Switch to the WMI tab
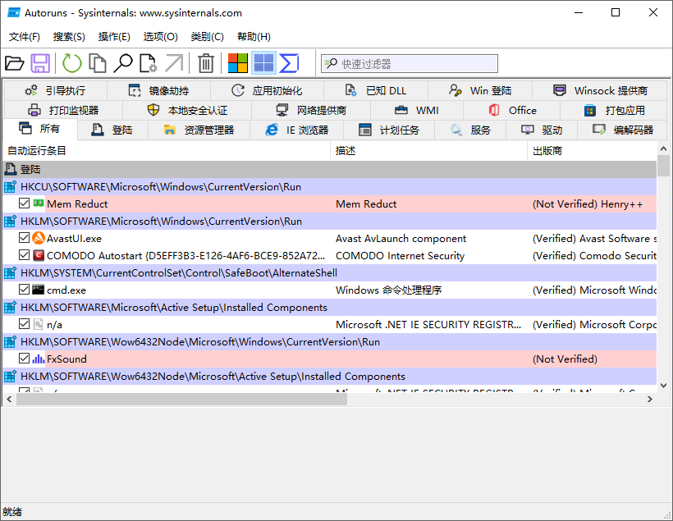Screen dimensions: 673x521 (x=417, y=110)
